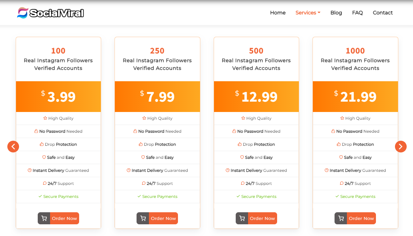Image resolution: width=413 pixels, height=236 pixels.
Task: Order the 500 followers package
Action: (x=256, y=218)
